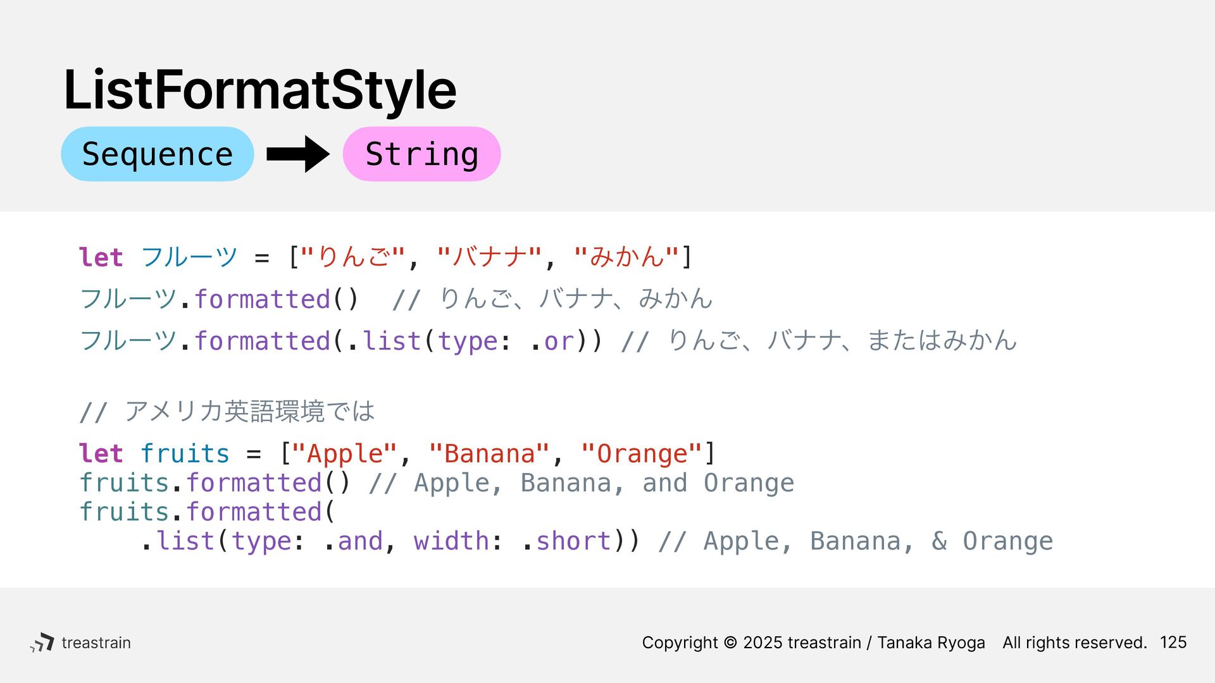Screen dimensions: 1215x683
Task: Click the "Apple, Banana, & Orange" comment
Action: pyautogui.click(x=856, y=541)
